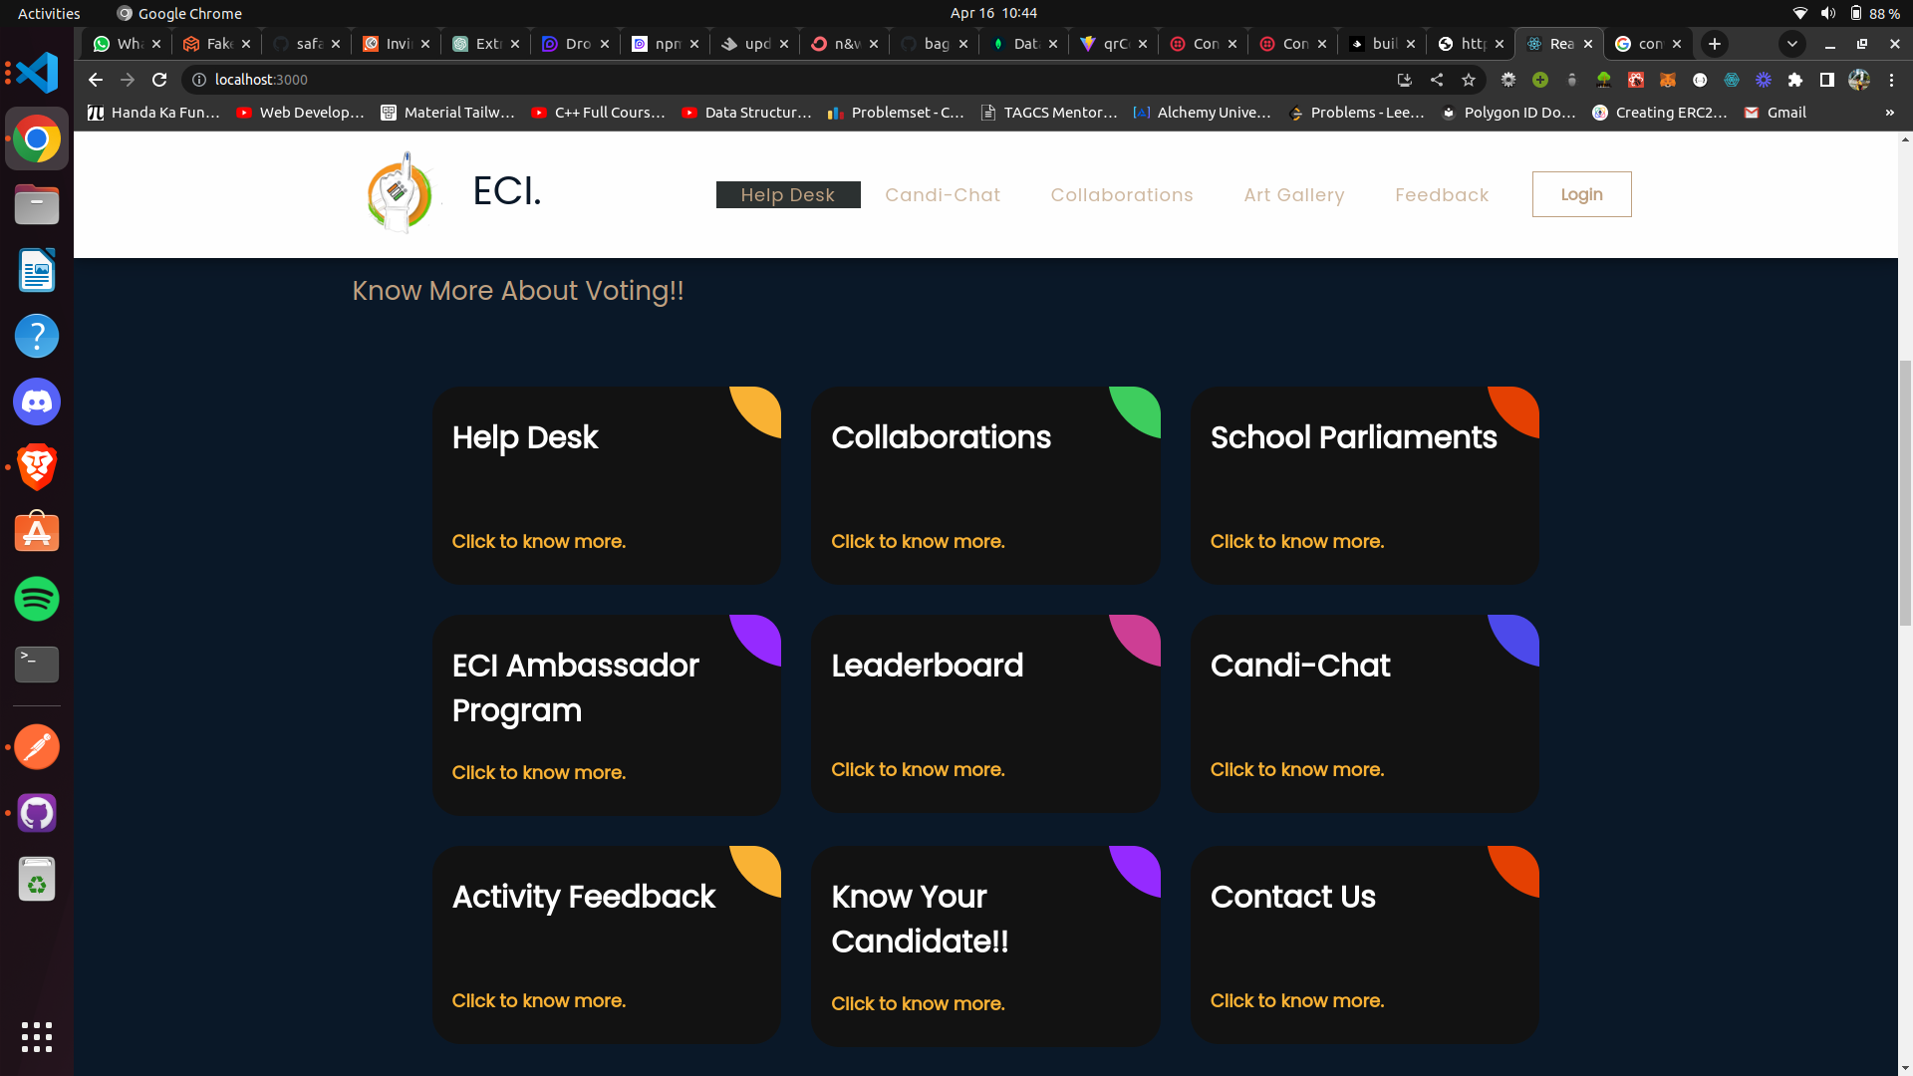This screenshot has width=1913, height=1076.
Task: Open the Chrome three-dot menu
Action: [x=1892, y=80]
